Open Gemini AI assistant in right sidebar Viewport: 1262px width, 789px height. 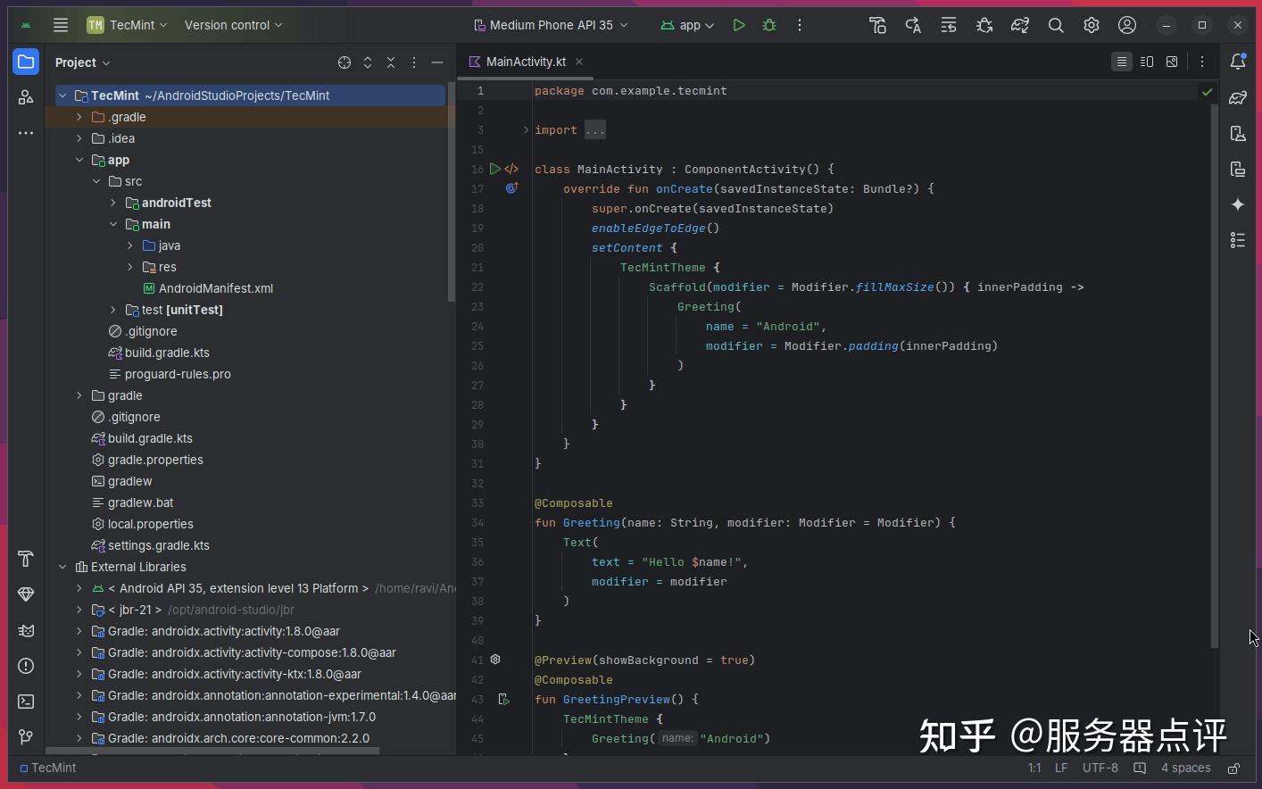tap(1239, 204)
